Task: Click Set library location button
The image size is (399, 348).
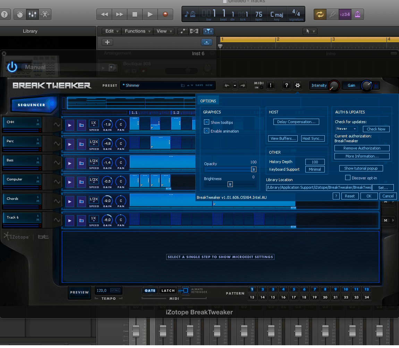Action: click(x=383, y=188)
